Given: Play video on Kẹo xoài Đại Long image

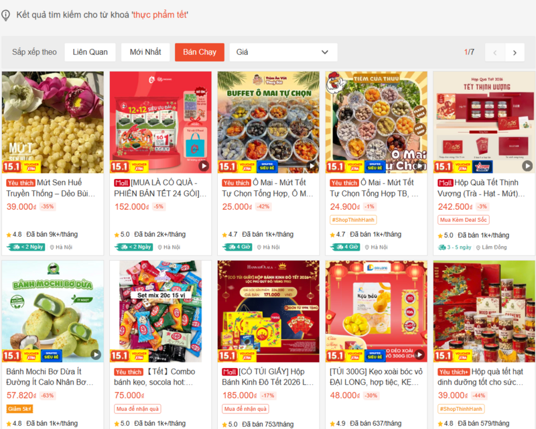Looking at the screenshot, I should click(x=419, y=355).
